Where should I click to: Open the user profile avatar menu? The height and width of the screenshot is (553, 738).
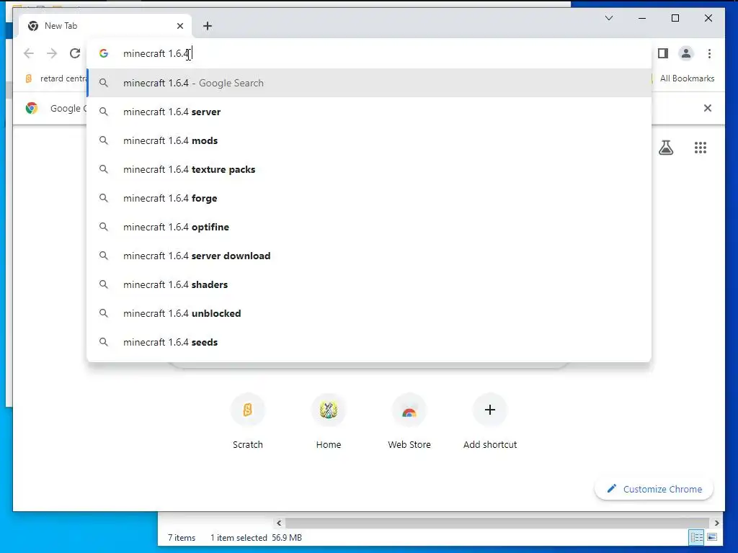click(x=686, y=53)
